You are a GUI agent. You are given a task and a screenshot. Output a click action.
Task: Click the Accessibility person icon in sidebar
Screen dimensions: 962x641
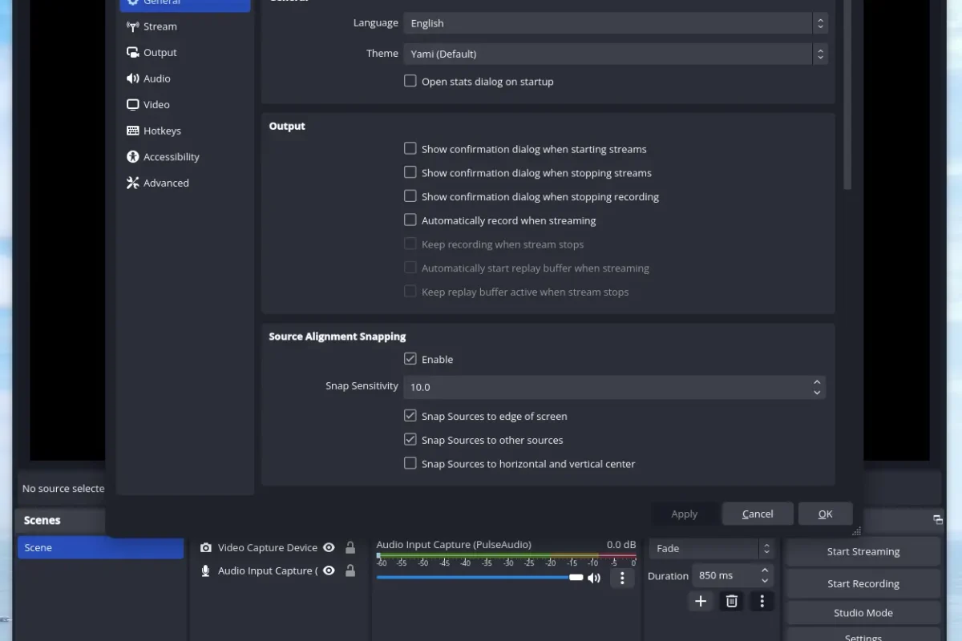click(x=133, y=157)
